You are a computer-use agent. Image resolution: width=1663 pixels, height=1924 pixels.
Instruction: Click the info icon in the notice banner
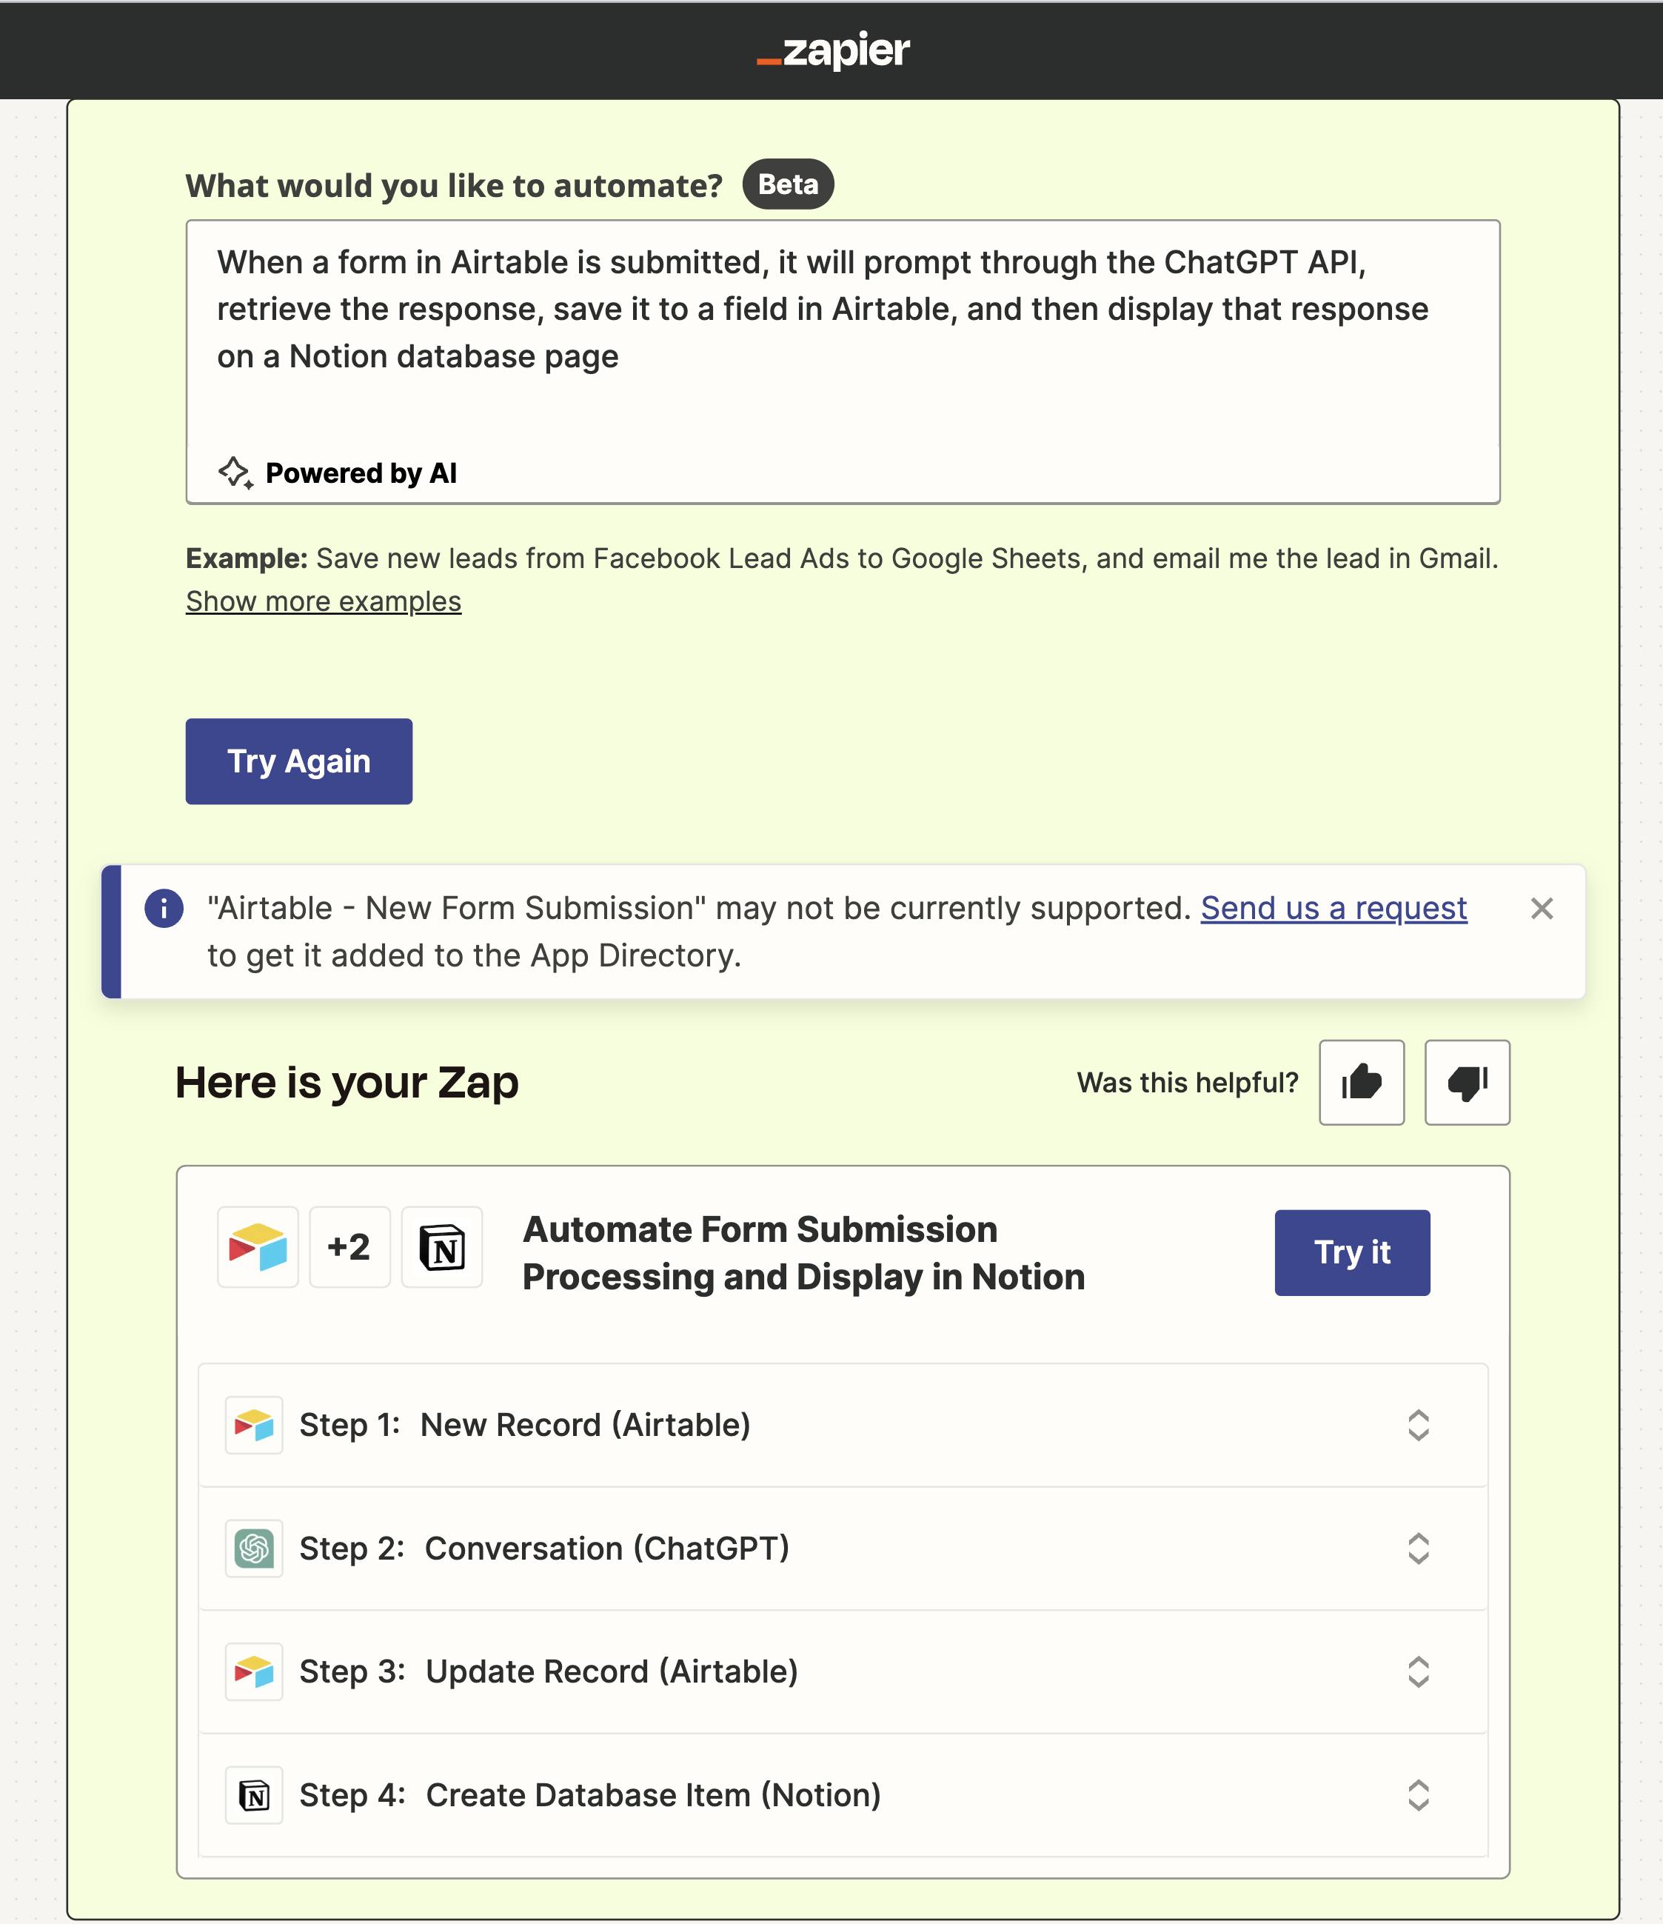click(x=164, y=908)
